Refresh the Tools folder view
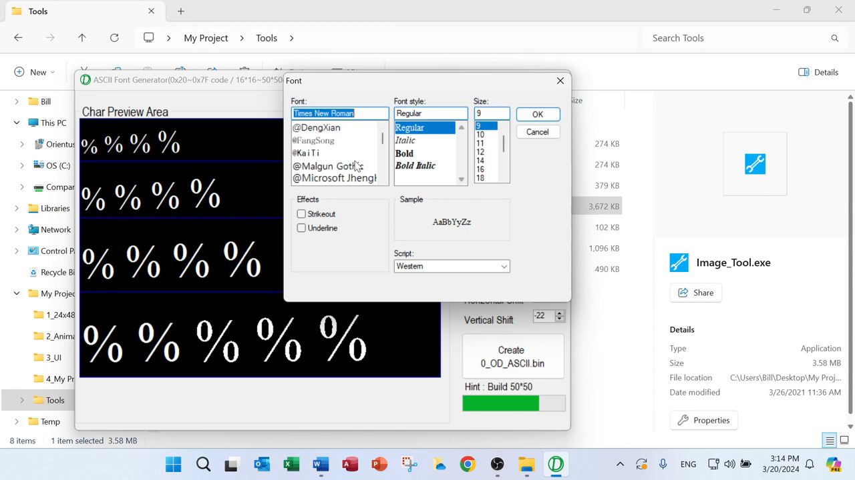The height and width of the screenshot is (480, 855). coord(114,38)
